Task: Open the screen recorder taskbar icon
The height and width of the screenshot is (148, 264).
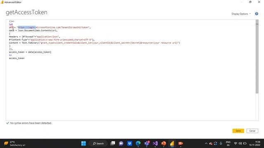Action: (181, 143)
